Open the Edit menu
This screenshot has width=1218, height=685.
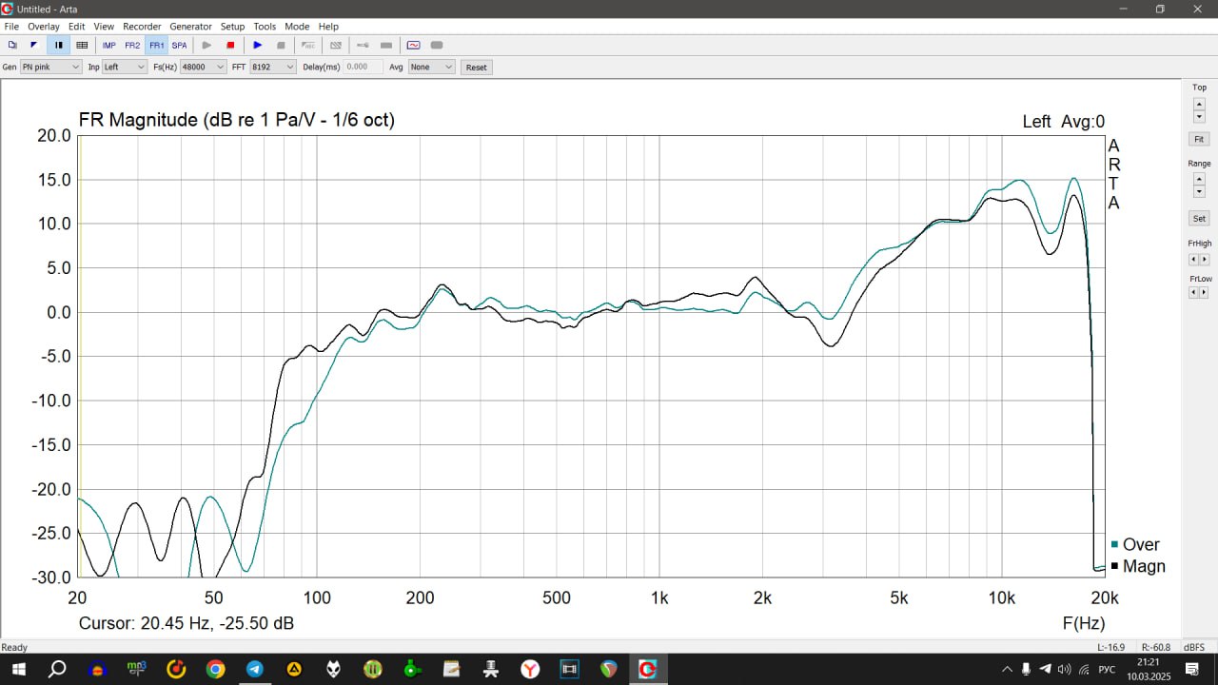point(77,27)
